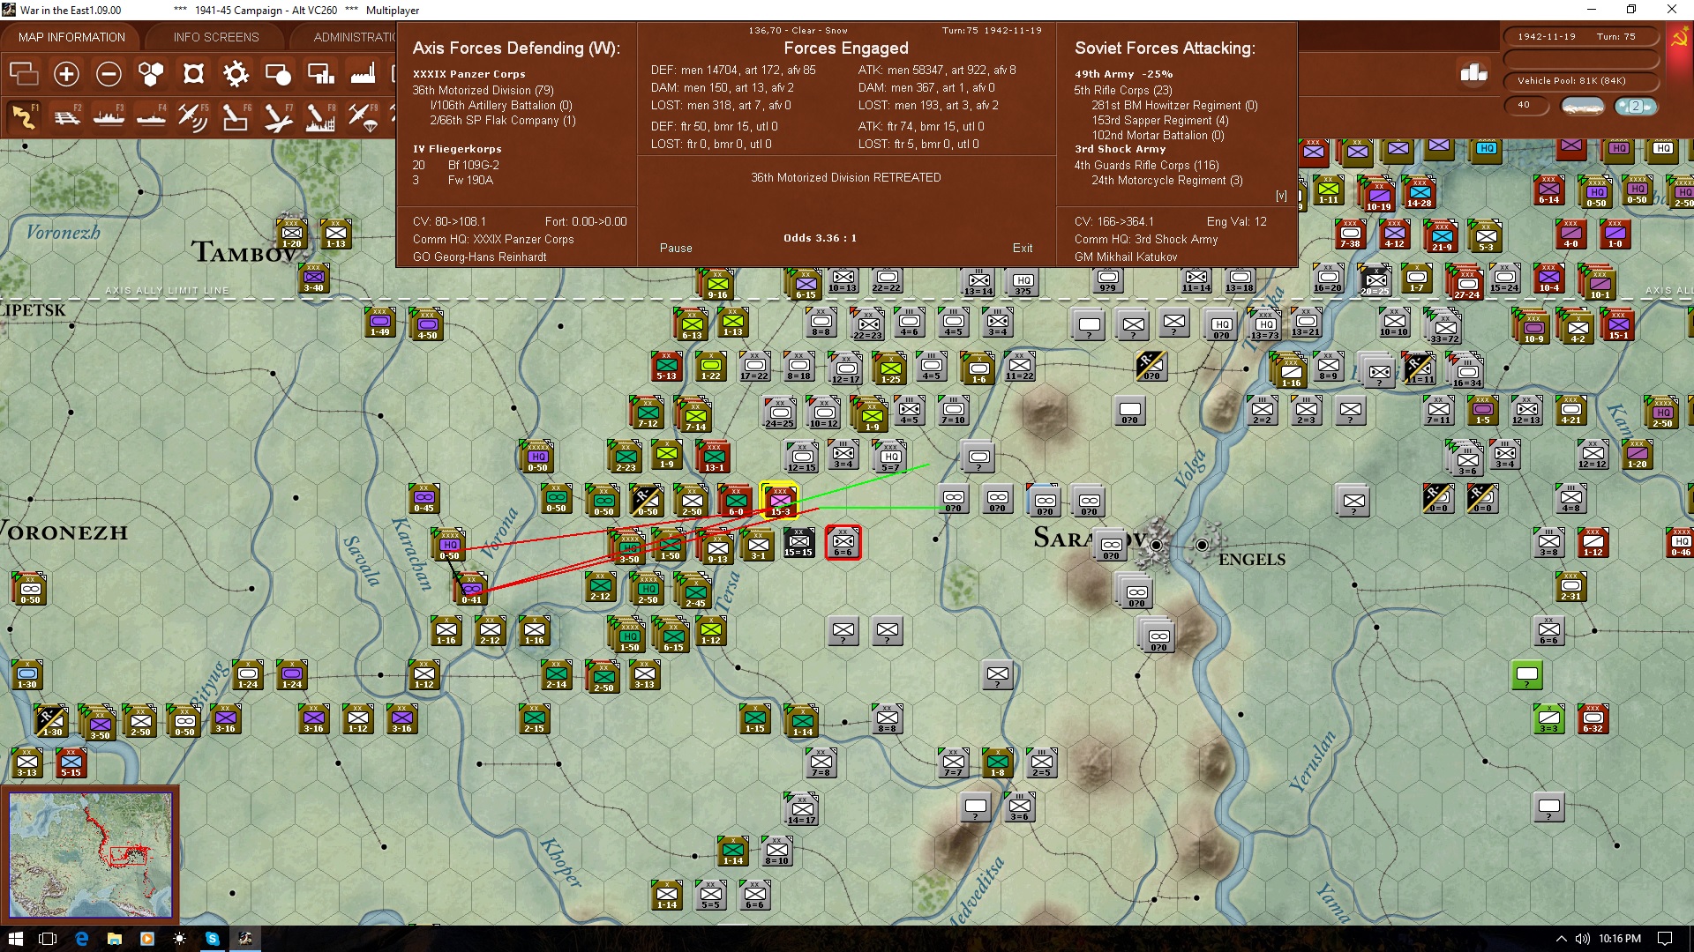Select the 27-24 unit stack
The image size is (1694, 952).
click(x=1466, y=283)
